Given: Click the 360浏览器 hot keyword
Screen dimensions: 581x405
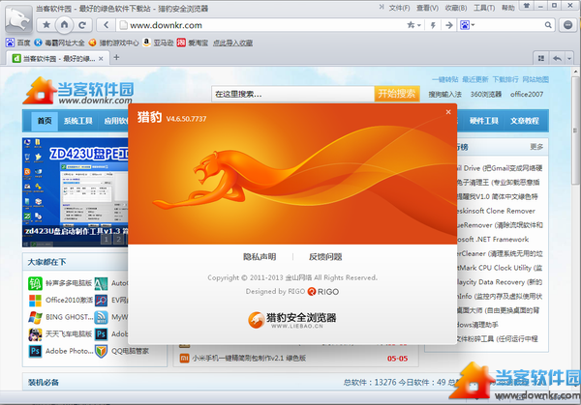Looking at the screenshot, I should (486, 95).
